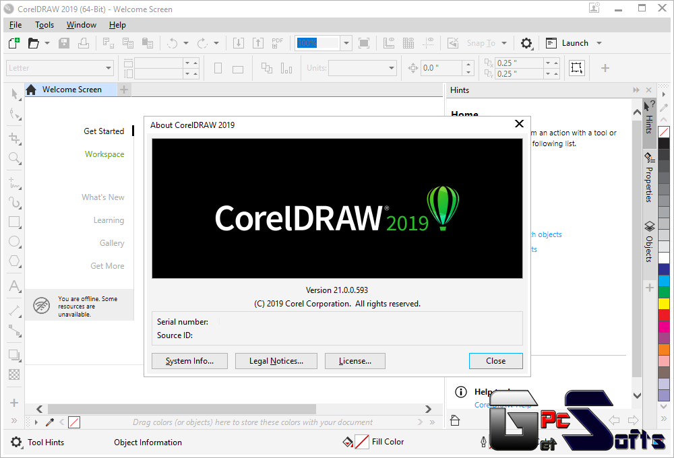Select the Transparency checkerboard tool
674x458 pixels.
(x=15, y=374)
